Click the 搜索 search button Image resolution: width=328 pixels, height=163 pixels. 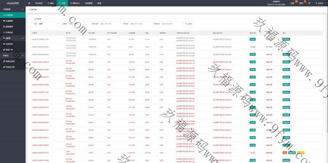coord(188,24)
